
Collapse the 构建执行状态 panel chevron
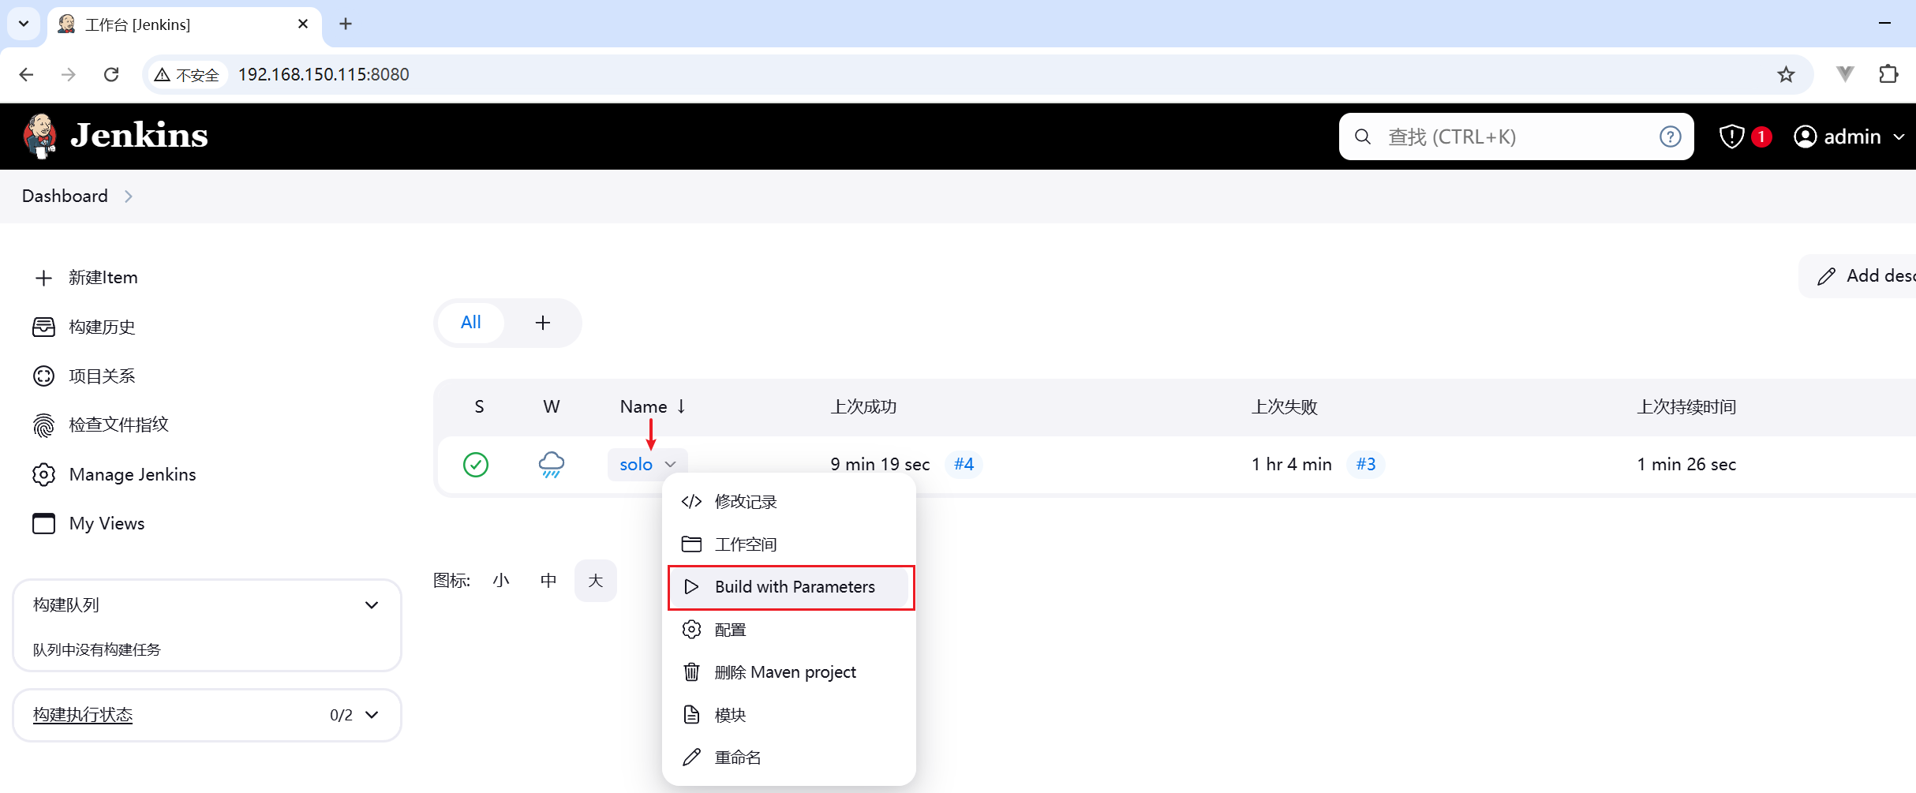click(x=372, y=715)
